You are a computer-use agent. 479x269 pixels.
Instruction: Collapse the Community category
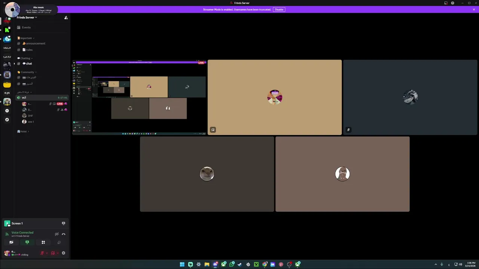(x=27, y=72)
